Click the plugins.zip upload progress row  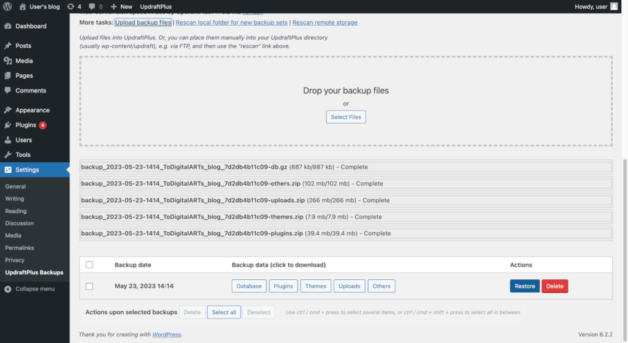[x=346, y=233]
